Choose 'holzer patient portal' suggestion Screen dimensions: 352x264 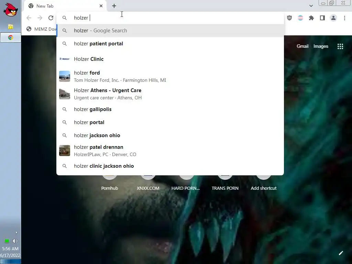click(170, 44)
